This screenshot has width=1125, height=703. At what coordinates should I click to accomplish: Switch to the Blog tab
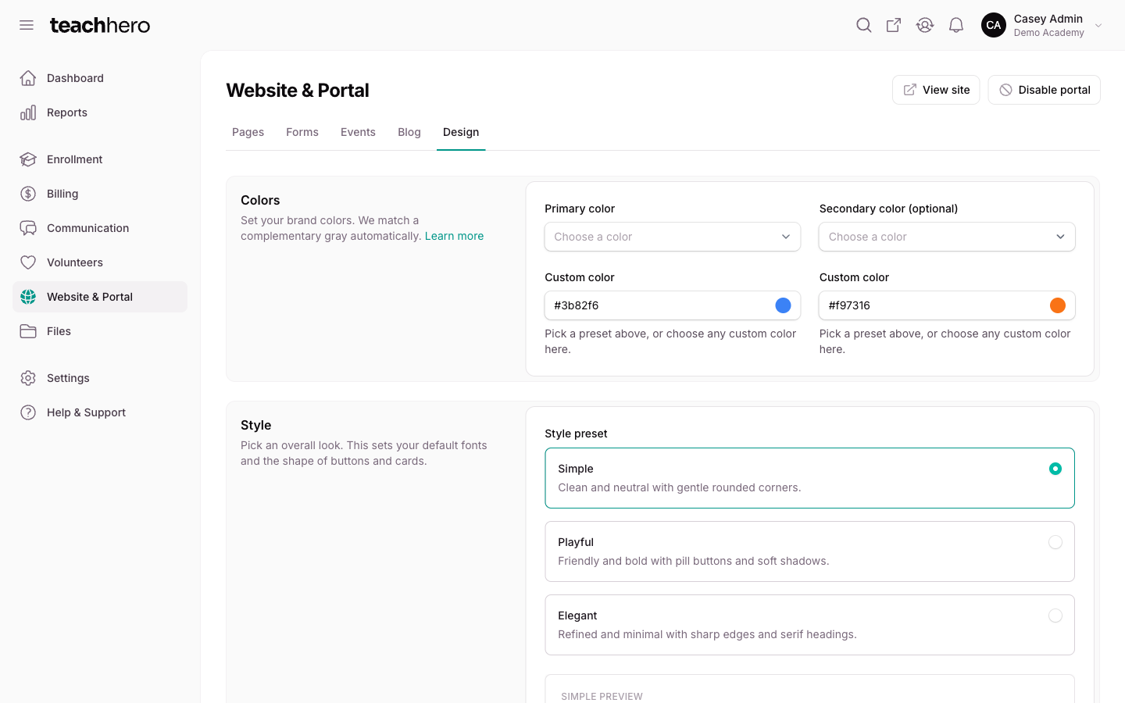(x=409, y=132)
